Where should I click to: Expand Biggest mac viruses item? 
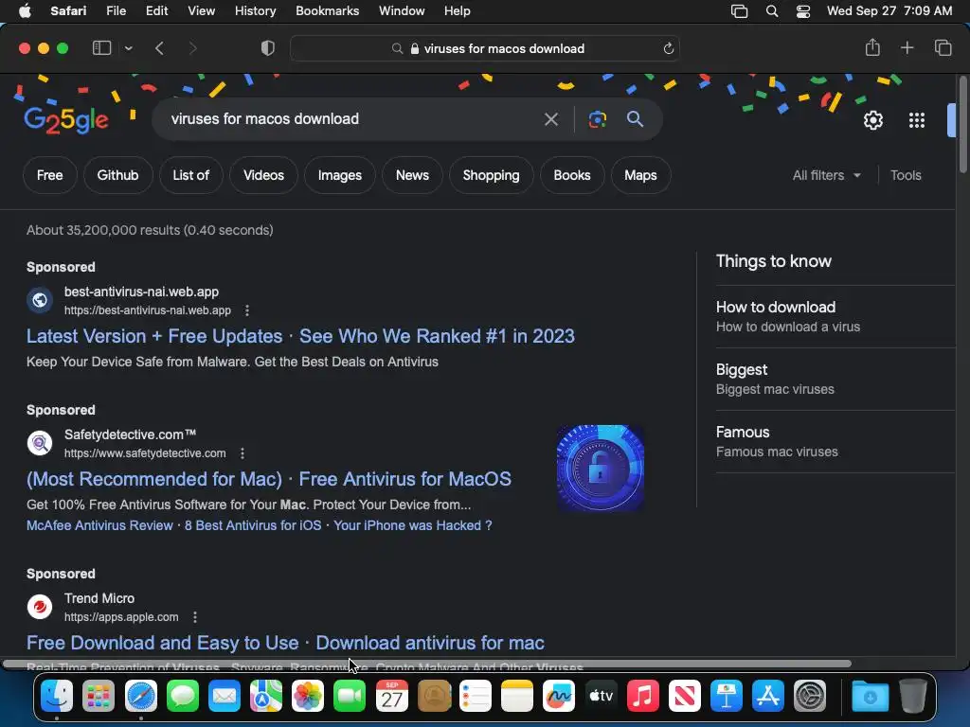835,379
